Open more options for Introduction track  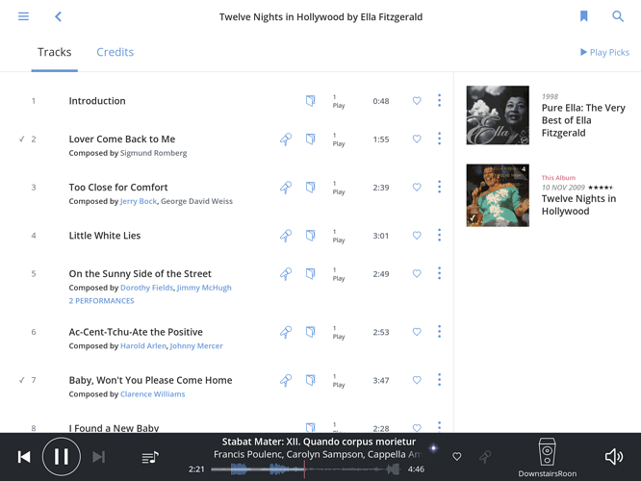[440, 100]
